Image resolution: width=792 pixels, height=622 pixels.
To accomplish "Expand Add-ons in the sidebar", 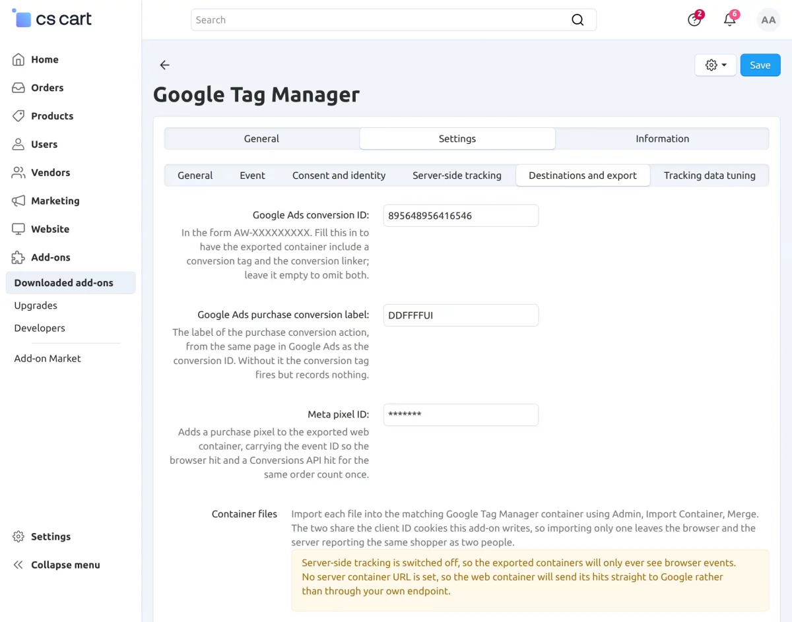I will pyautogui.click(x=51, y=258).
